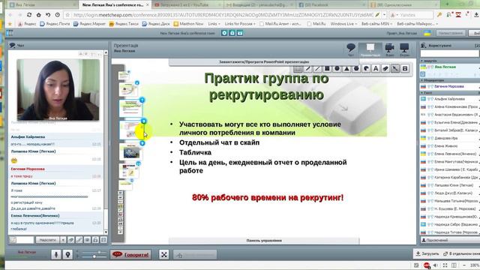
Task: Select the circle shape tool
Action: (337, 69)
